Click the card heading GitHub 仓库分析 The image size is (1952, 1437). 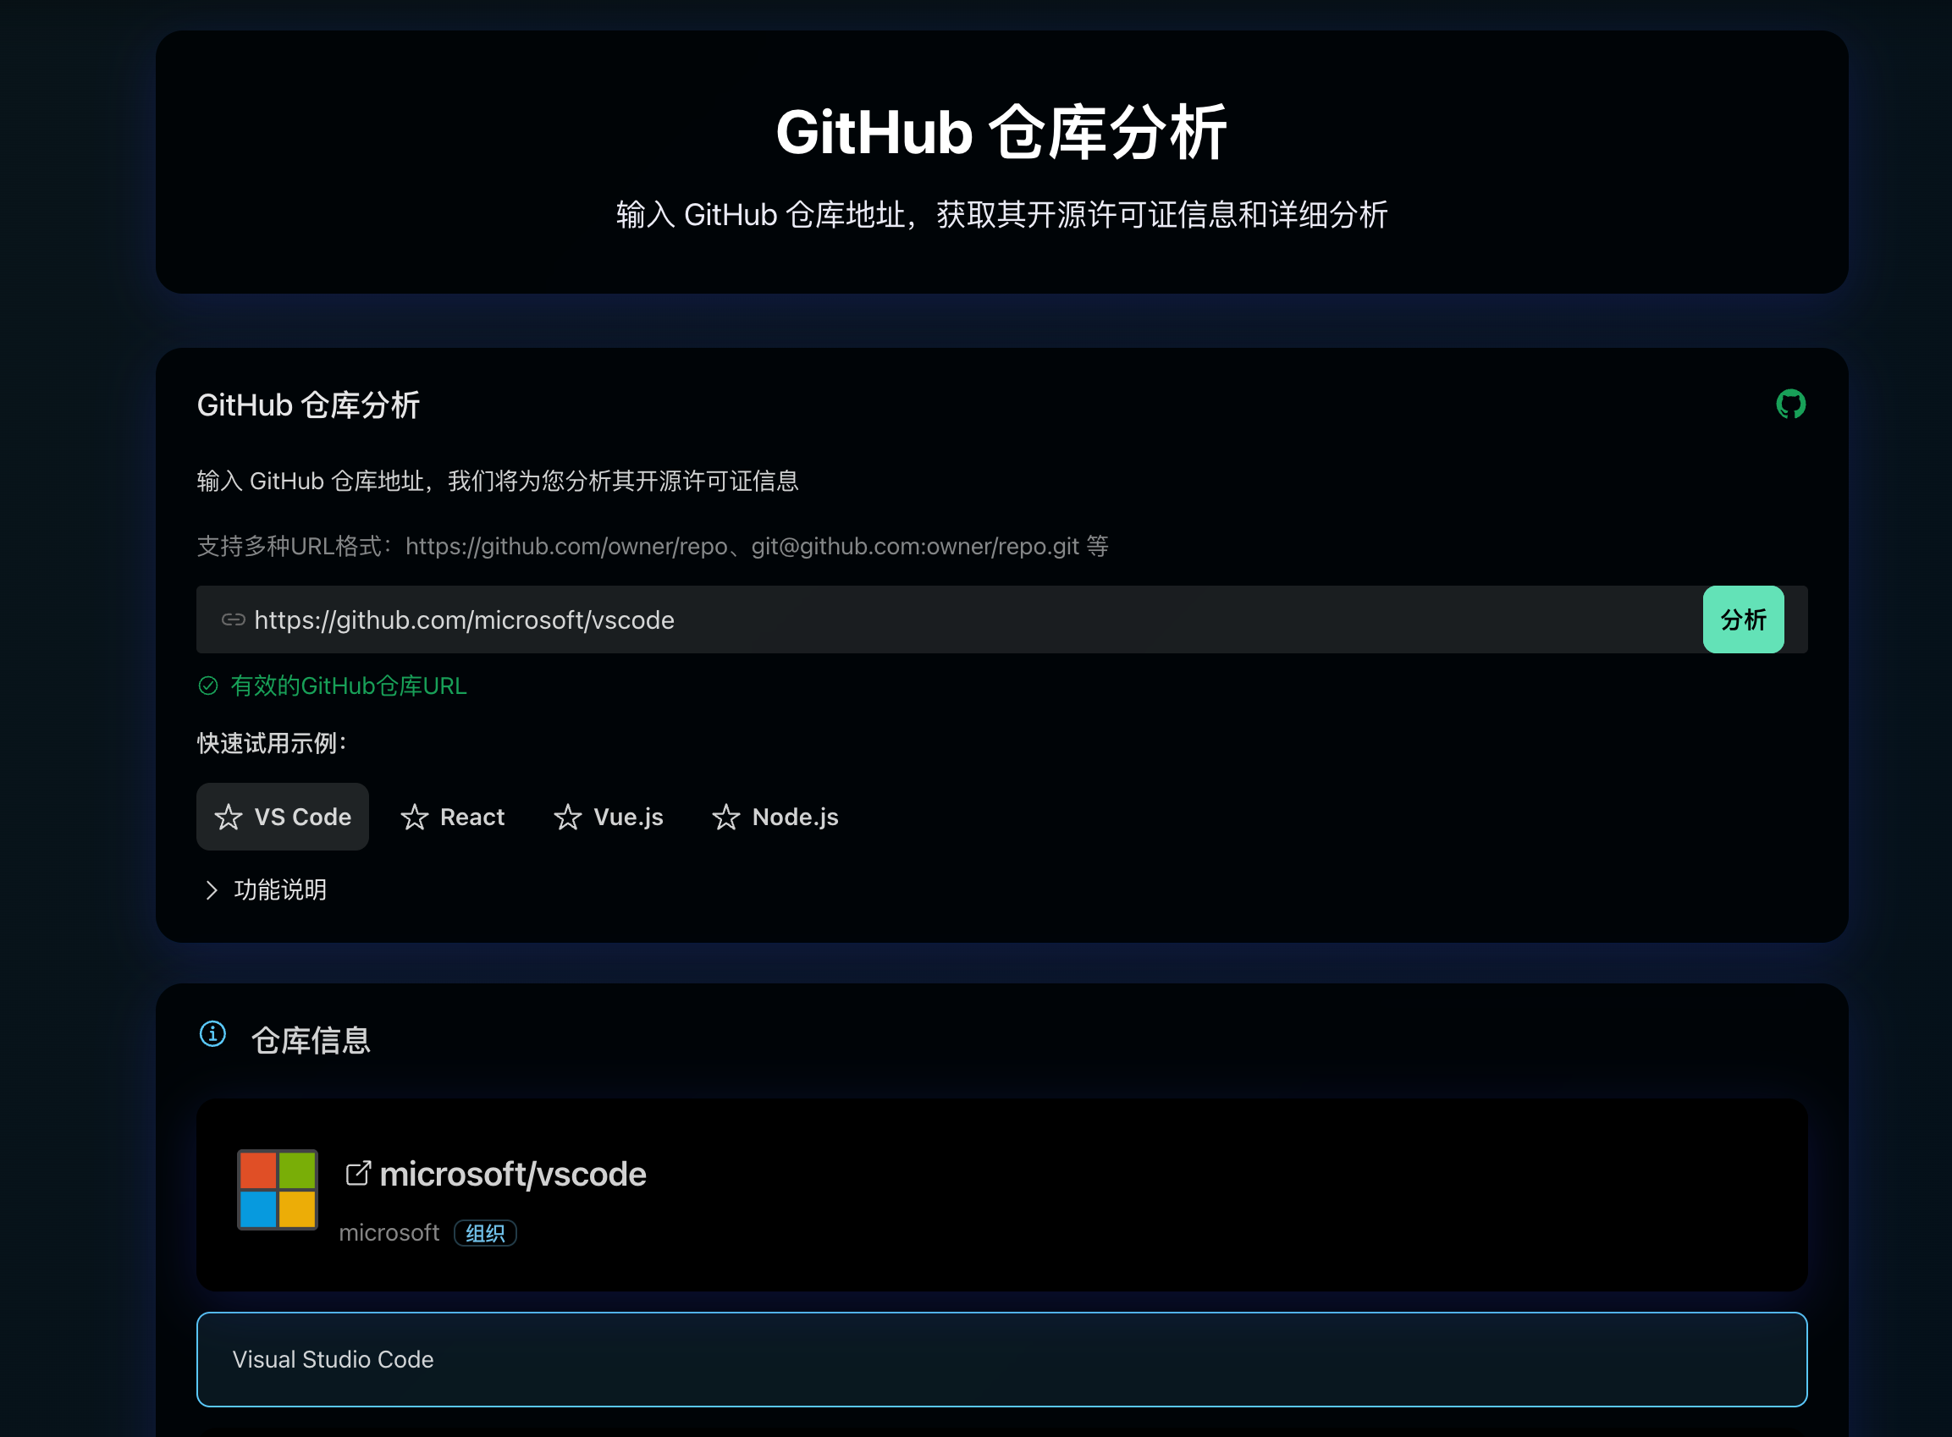click(x=308, y=405)
